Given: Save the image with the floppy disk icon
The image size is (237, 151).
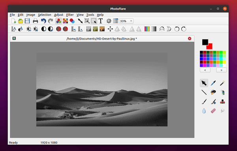Looking at the screenshot, I should tap(27, 21).
